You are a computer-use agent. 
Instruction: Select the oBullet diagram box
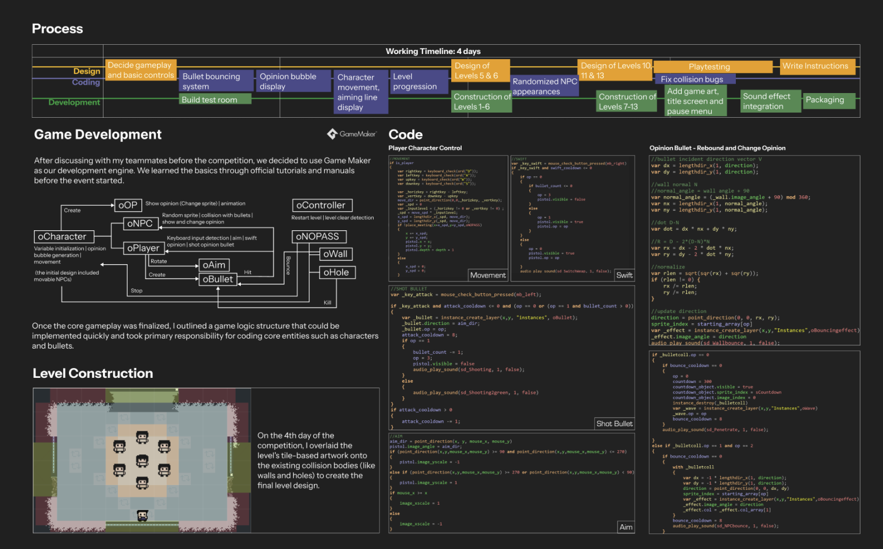click(218, 279)
